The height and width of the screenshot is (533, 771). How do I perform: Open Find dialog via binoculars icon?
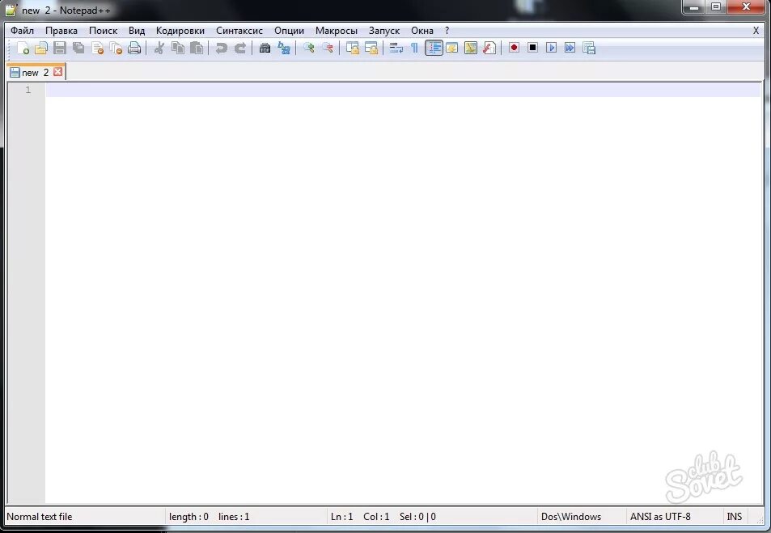(x=265, y=48)
